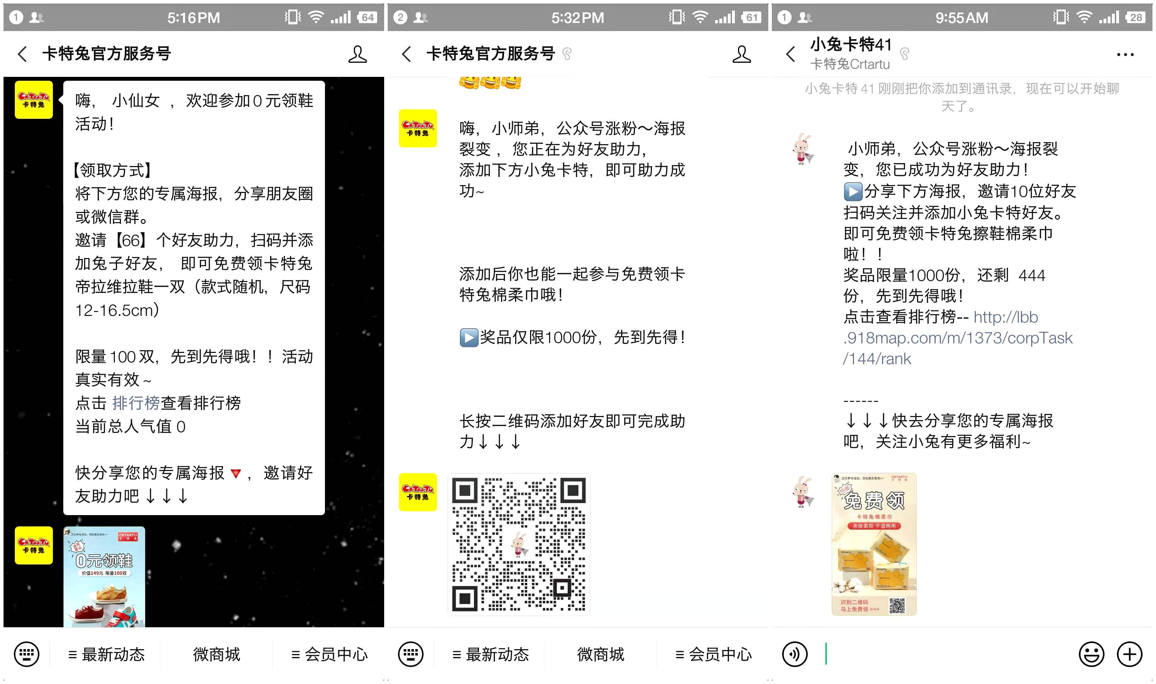The height and width of the screenshot is (684, 1156).
Task: Tap 卡特兔 avatar beside the QR code
Action: [418, 492]
